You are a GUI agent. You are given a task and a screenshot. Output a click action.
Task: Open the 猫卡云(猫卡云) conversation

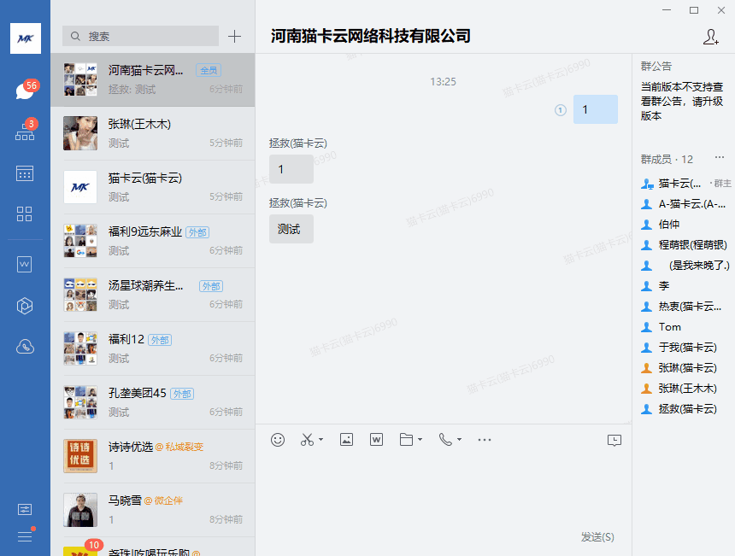[x=153, y=187]
